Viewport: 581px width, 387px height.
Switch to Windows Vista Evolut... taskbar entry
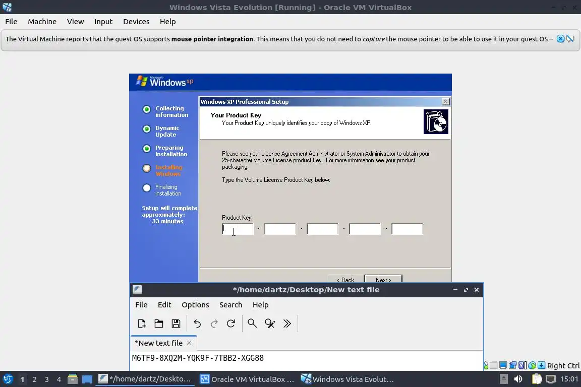pos(347,379)
